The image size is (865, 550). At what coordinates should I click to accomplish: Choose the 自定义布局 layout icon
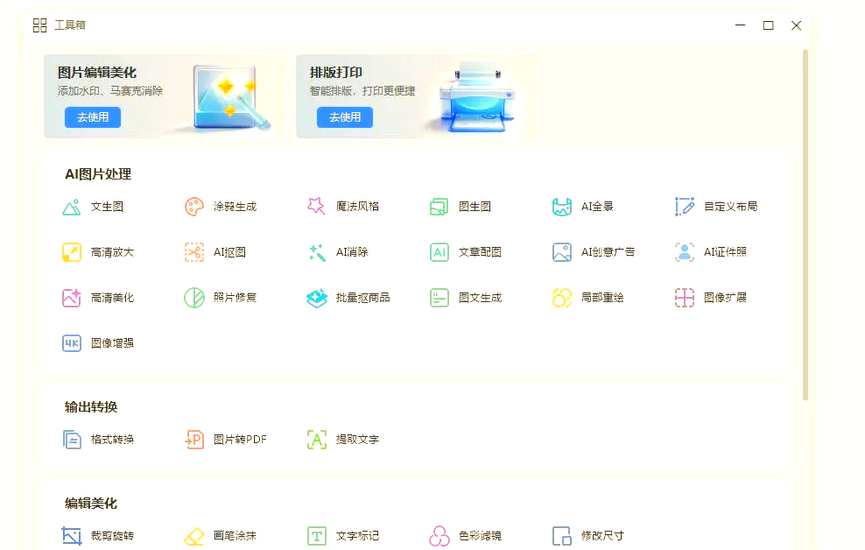point(685,207)
